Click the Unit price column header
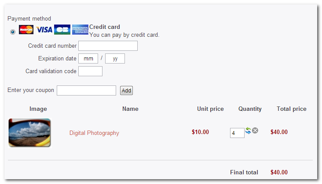Image resolution: width=322 pixels, height=184 pixels. tap(210, 109)
